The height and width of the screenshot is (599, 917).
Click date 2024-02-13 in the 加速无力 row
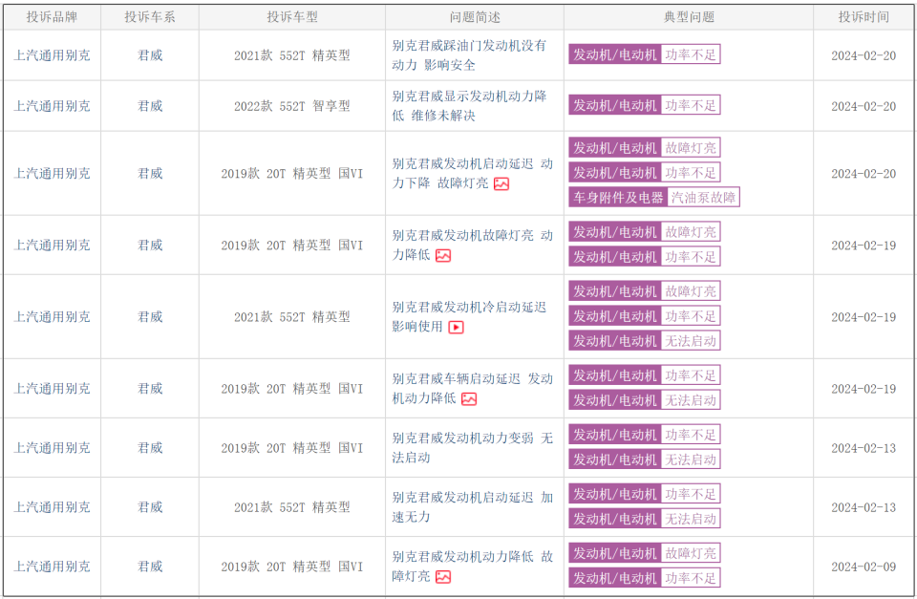(x=864, y=507)
